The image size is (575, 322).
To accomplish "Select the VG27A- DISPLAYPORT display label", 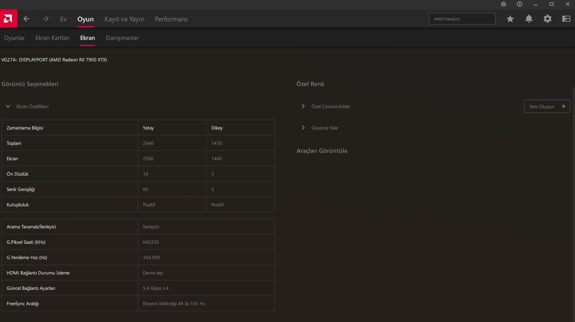I will pyautogui.click(x=54, y=60).
